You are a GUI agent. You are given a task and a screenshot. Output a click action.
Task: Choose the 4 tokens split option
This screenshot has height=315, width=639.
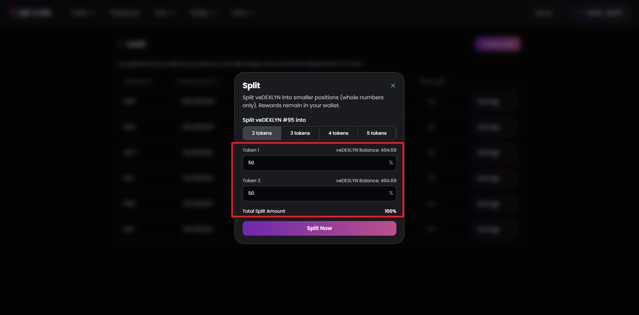point(338,133)
